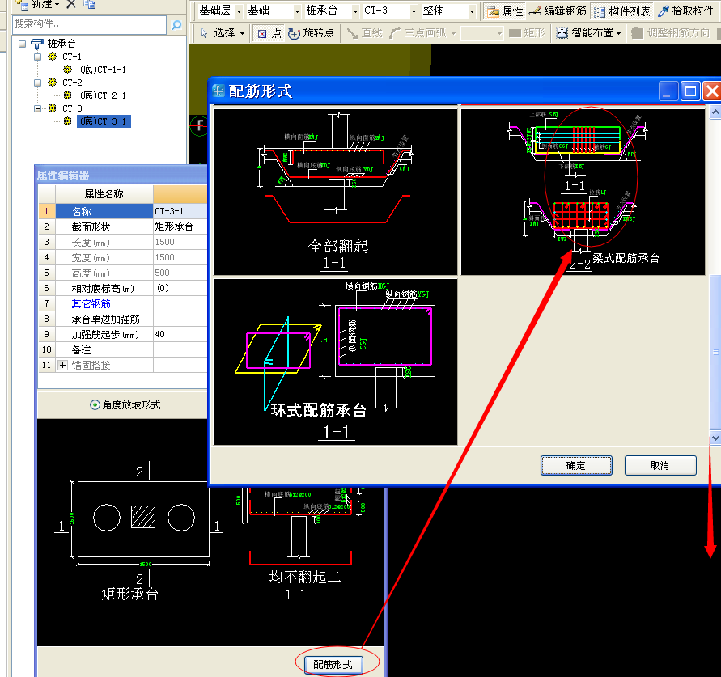
Task: Select the (底)CT-3-1 tree item
Action: pyautogui.click(x=103, y=121)
